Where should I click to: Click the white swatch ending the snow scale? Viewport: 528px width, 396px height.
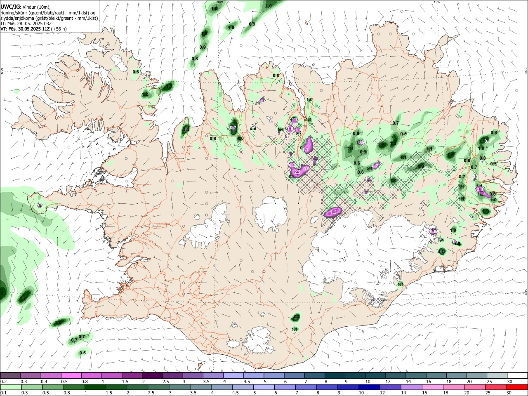click(x=517, y=376)
